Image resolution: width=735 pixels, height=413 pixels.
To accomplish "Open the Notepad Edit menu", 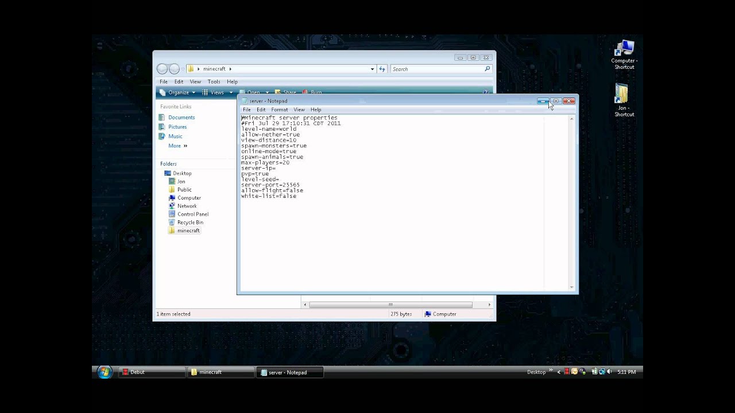I will pos(261,110).
